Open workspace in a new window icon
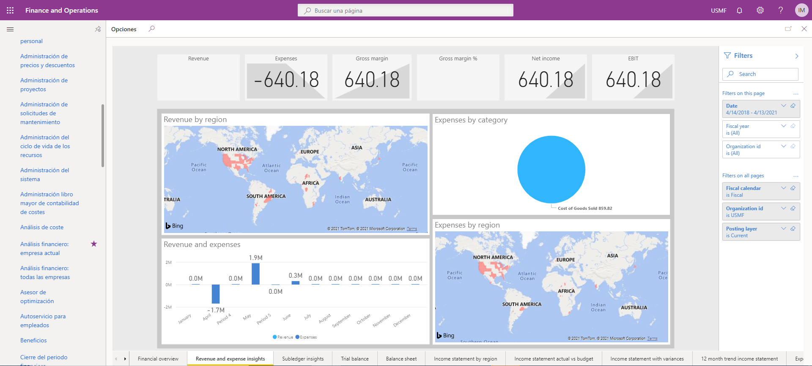This screenshot has height=366, width=812. click(788, 29)
